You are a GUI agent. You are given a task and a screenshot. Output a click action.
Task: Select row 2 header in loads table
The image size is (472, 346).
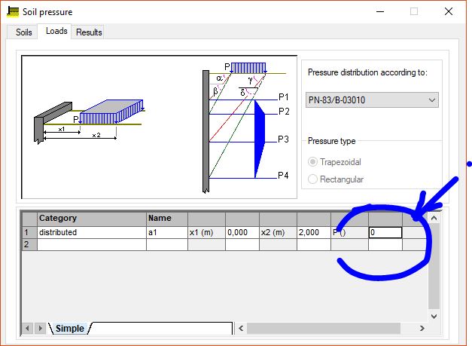tap(29, 244)
